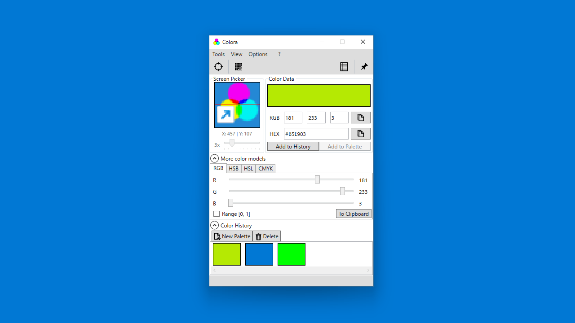Select the blue history swatch
575x323 pixels.
pos(259,254)
